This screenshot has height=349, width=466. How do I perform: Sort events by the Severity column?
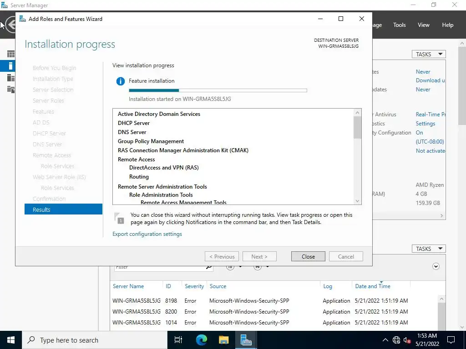click(194, 286)
